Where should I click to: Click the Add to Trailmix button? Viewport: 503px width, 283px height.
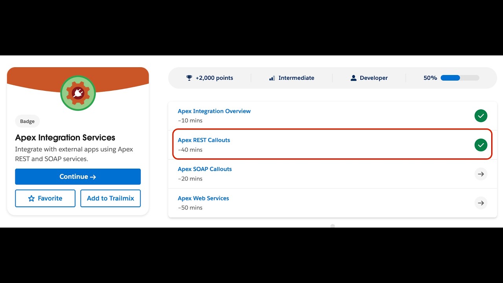(110, 198)
